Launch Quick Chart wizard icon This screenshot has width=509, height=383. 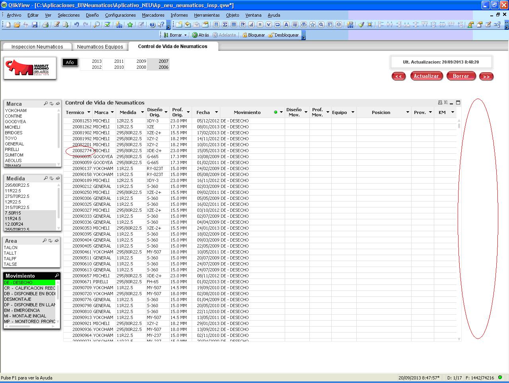point(119,25)
